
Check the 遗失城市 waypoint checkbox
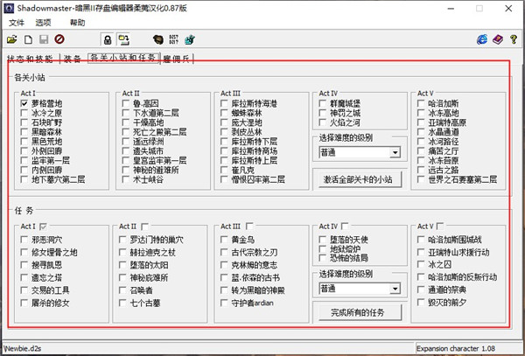point(126,151)
